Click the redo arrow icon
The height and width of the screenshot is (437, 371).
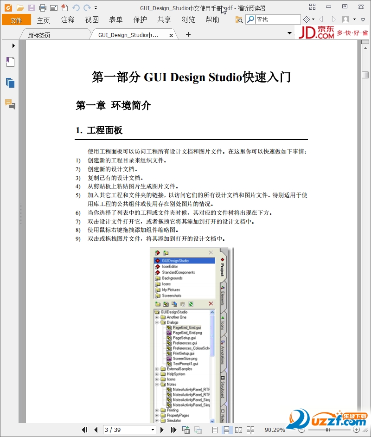(87, 8)
